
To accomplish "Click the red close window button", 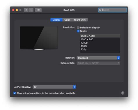I will pyautogui.click(x=13, y=10).
